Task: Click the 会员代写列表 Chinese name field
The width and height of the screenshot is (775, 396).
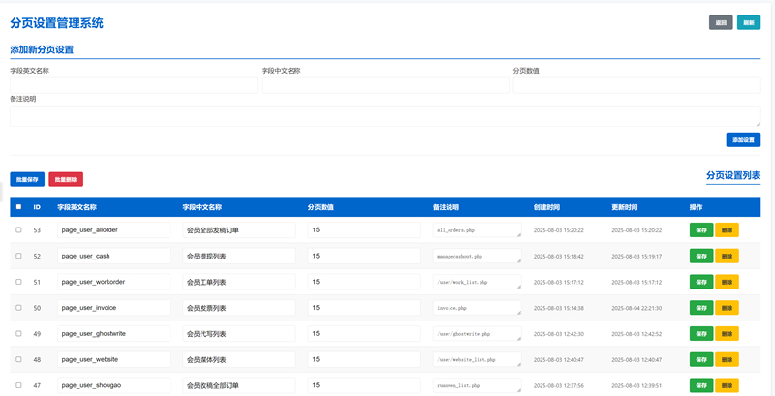Action: pos(239,333)
